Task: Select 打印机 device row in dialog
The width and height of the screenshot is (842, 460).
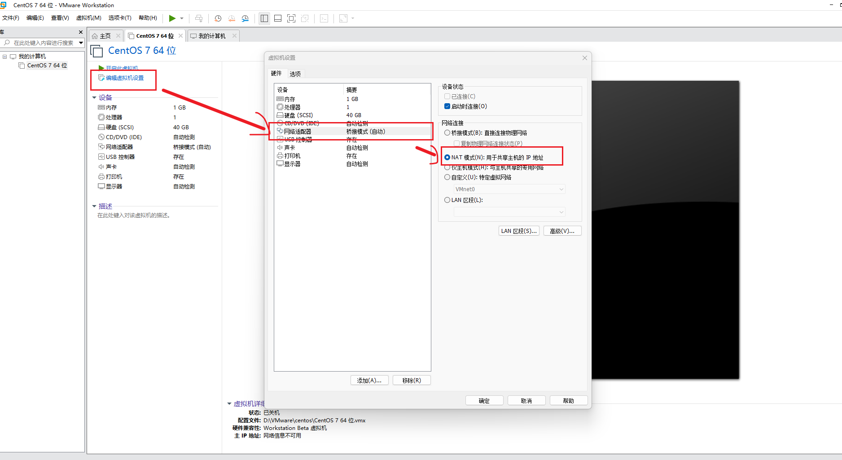Action: pyautogui.click(x=352, y=156)
